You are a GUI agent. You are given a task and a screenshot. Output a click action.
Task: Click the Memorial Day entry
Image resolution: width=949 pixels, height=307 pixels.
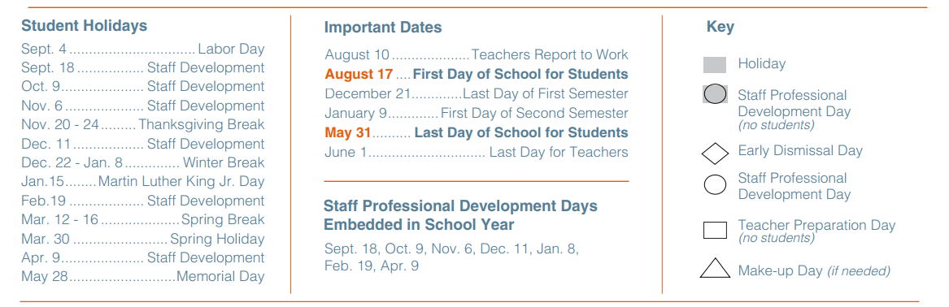click(x=143, y=276)
